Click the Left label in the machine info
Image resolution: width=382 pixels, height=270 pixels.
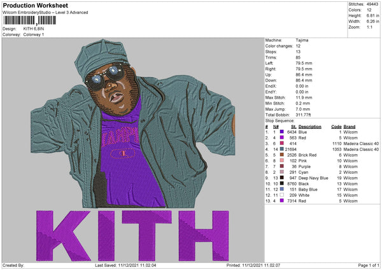(269, 63)
